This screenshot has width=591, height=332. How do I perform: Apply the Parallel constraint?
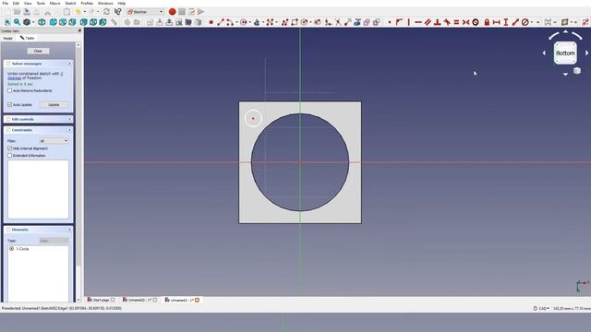pos(428,22)
